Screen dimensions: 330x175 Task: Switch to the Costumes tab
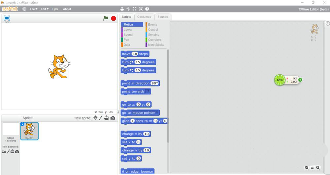coord(144,17)
